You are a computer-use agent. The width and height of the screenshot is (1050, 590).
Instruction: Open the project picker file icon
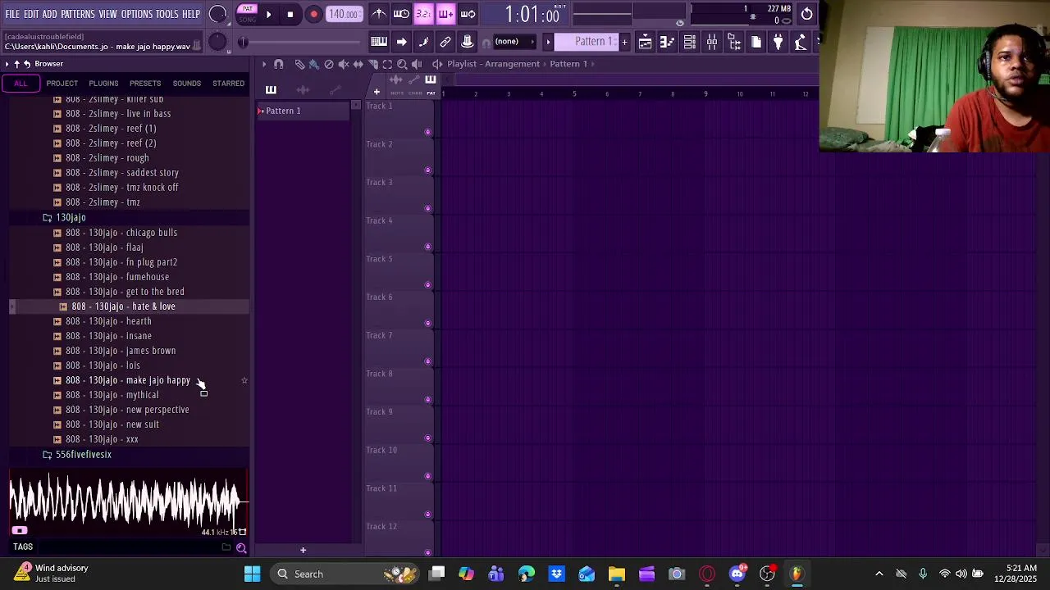[756, 42]
